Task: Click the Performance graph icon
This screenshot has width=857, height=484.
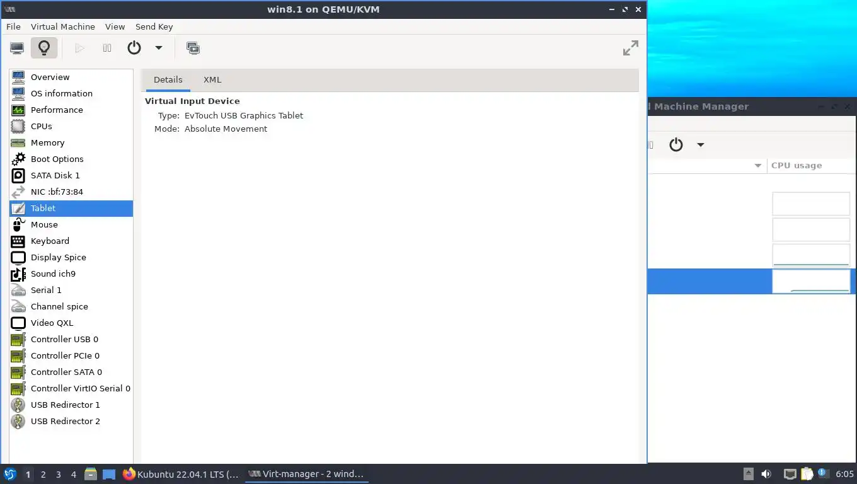Action: click(18, 110)
